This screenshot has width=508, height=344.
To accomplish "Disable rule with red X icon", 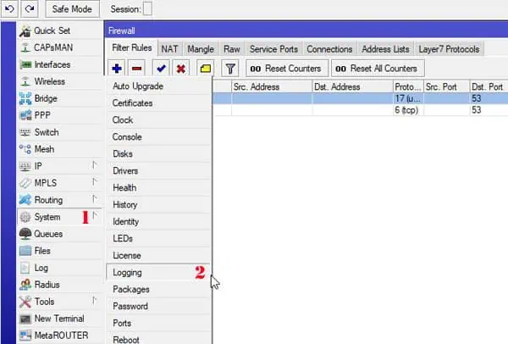I will pos(181,69).
